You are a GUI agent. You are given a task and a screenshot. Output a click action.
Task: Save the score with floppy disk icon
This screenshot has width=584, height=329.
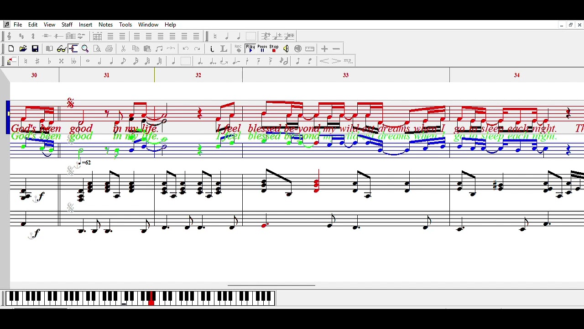35,49
